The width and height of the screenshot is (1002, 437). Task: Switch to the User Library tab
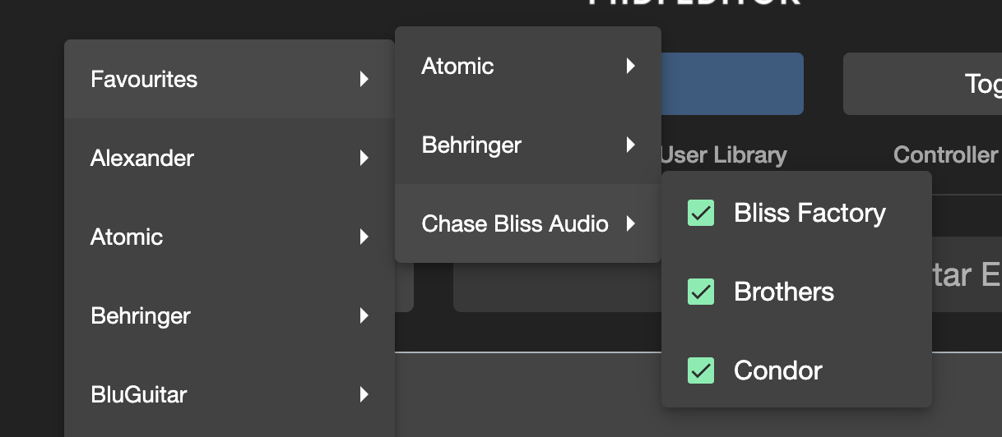pos(723,155)
